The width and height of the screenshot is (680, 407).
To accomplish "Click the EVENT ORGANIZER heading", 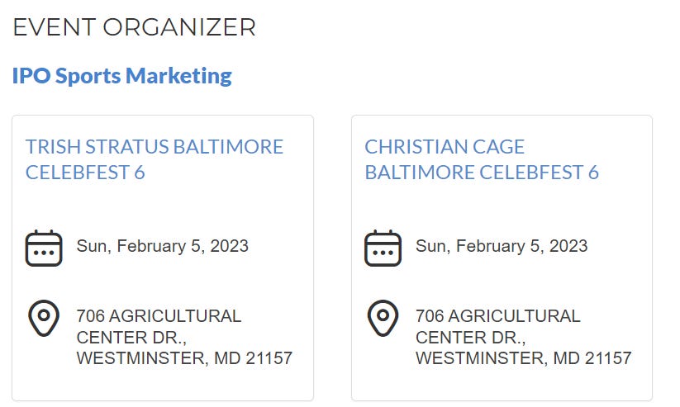I will (135, 27).
